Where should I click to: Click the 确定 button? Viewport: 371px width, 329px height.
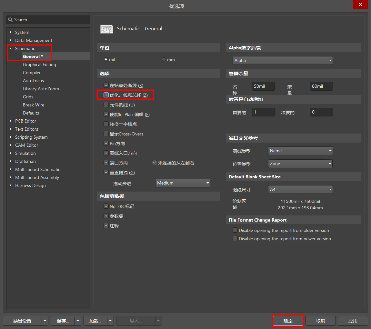tap(288, 321)
